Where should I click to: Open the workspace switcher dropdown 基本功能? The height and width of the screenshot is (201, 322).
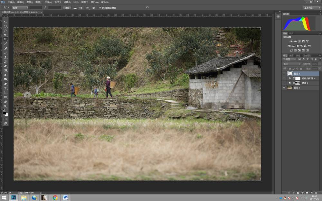(312, 7)
